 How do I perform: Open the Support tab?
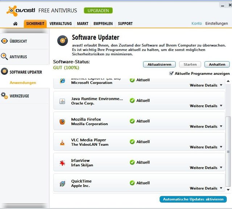click(x=125, y=24)
